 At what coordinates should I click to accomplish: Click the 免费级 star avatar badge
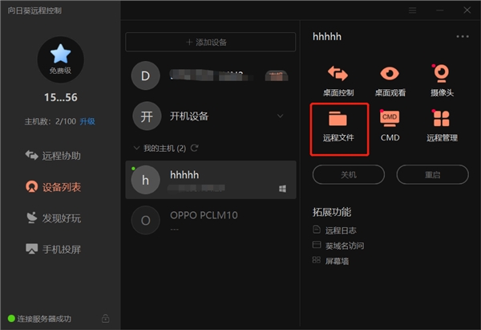tap(60, 59)
